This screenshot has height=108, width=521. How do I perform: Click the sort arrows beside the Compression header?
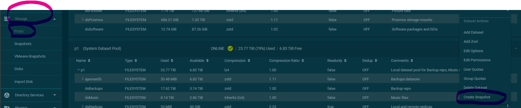pyautogui.click(x=249, y=61)
